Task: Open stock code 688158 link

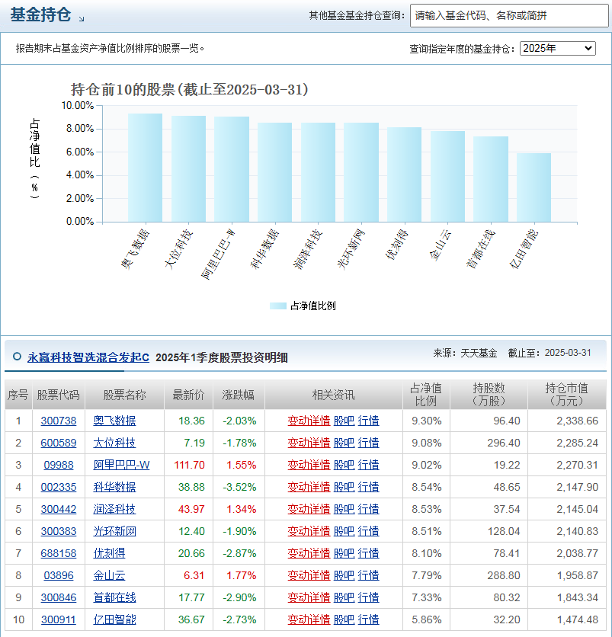Action: pos(59,553)
